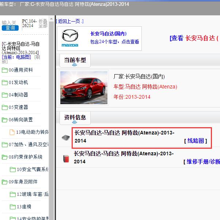Click the folder icon of 01发动机

[5, 83]
